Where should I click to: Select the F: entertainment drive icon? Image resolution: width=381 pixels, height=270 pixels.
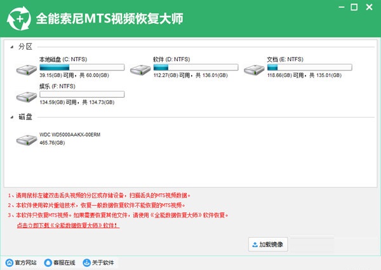(x=27, y=97)
